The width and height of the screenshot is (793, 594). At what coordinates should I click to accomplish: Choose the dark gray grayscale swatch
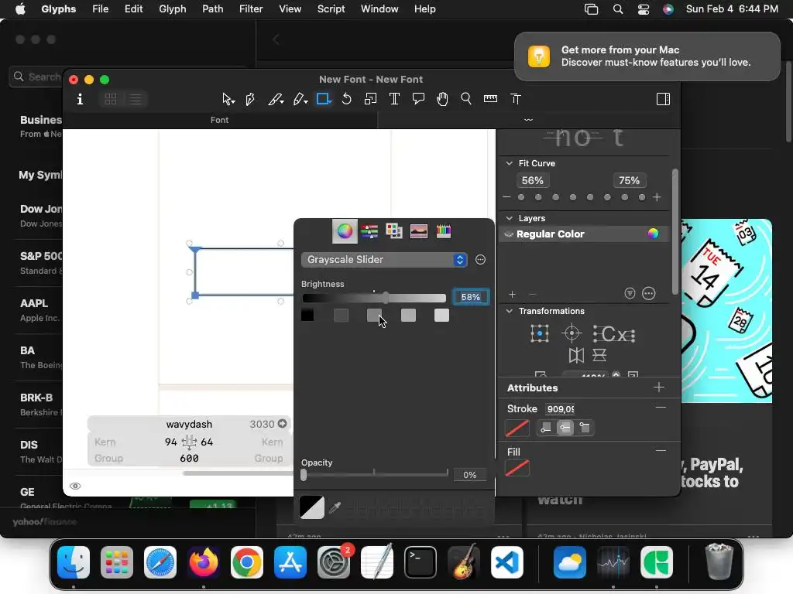click(341, 316)
